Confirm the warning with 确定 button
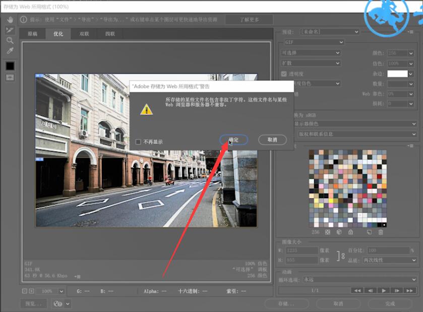The width and height of the screenshot is (423, 312). coord(233,140)
